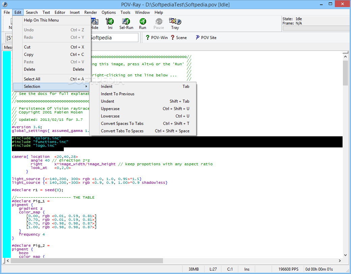Image resolution: width=351 pixels, height=274 pixels.
Task: Choose Copy from Edit menu
Action: pos(52,55)
